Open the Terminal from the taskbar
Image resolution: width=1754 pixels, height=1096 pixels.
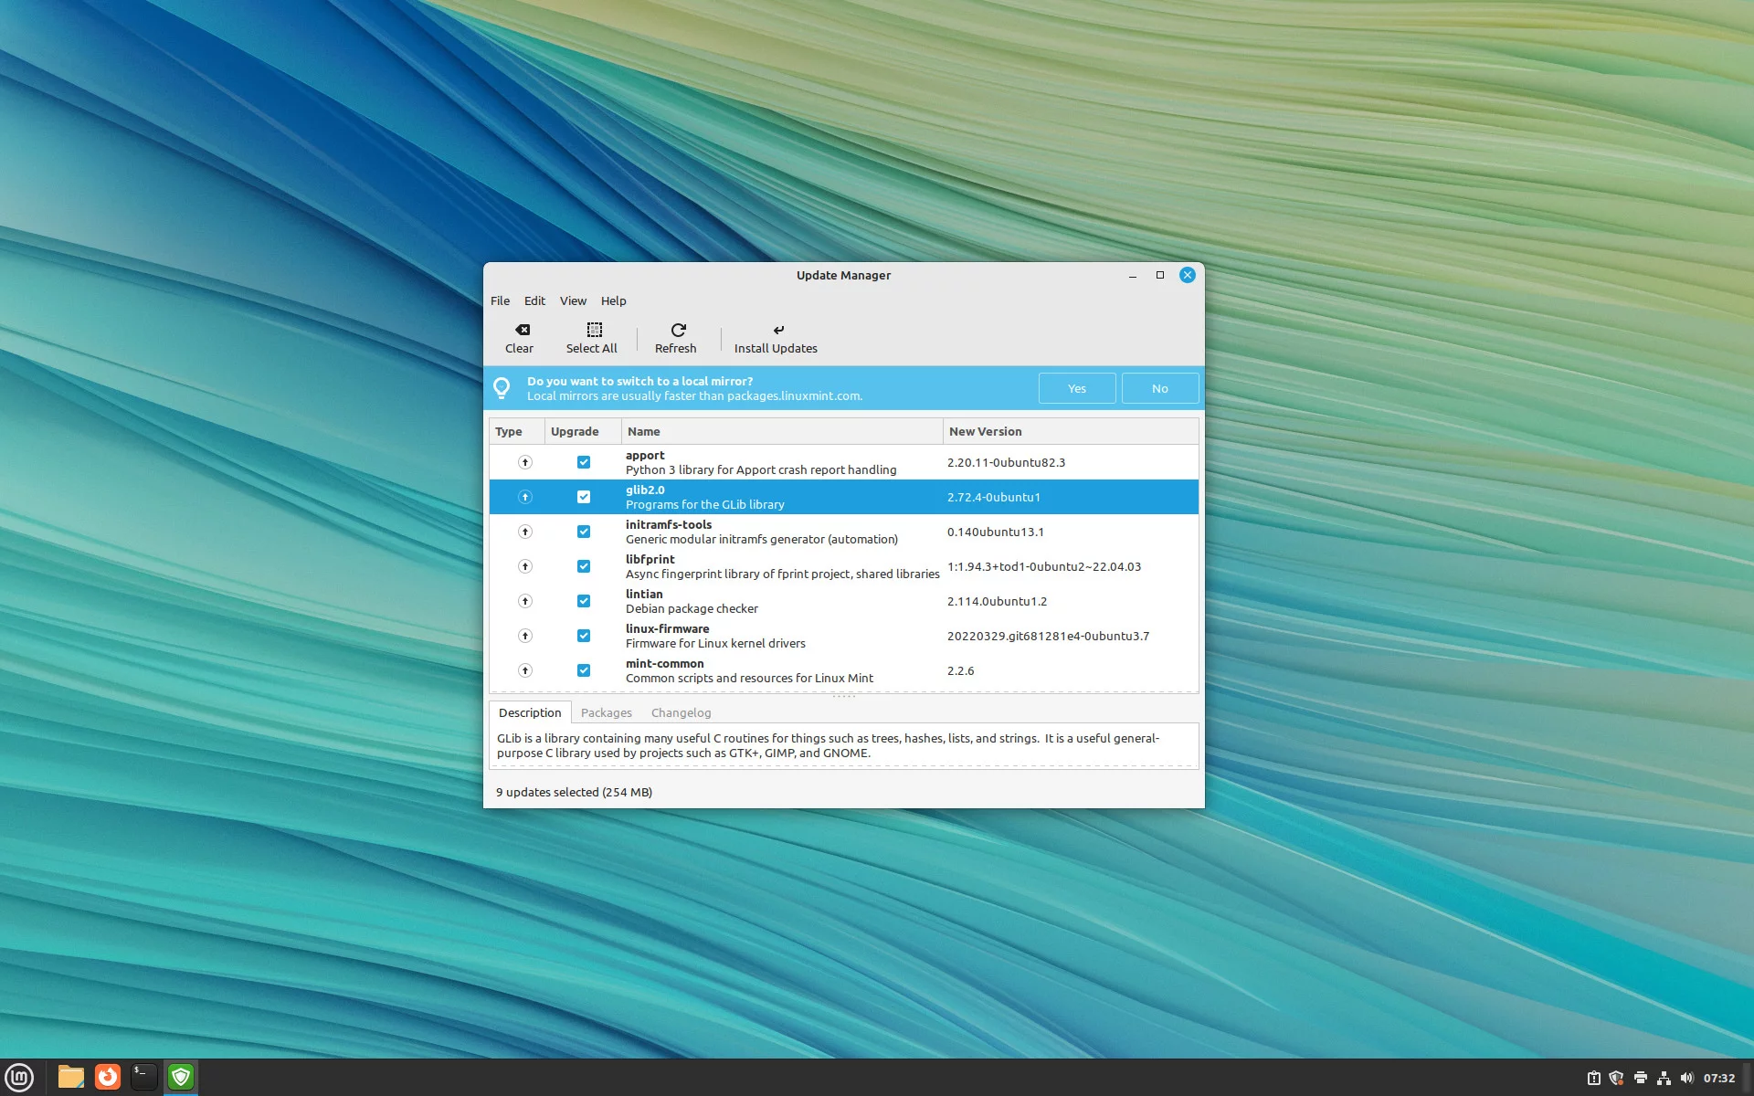coord(143,1077)
